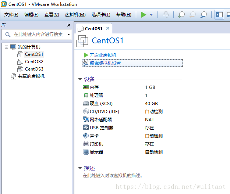
Task: Select the 显示器 device label
Action: tap(96, 152)
